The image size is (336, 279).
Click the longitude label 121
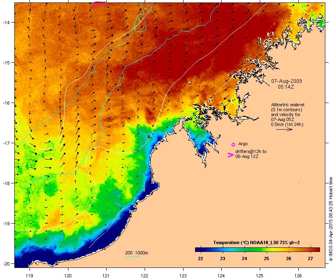(x=106, y=276)
